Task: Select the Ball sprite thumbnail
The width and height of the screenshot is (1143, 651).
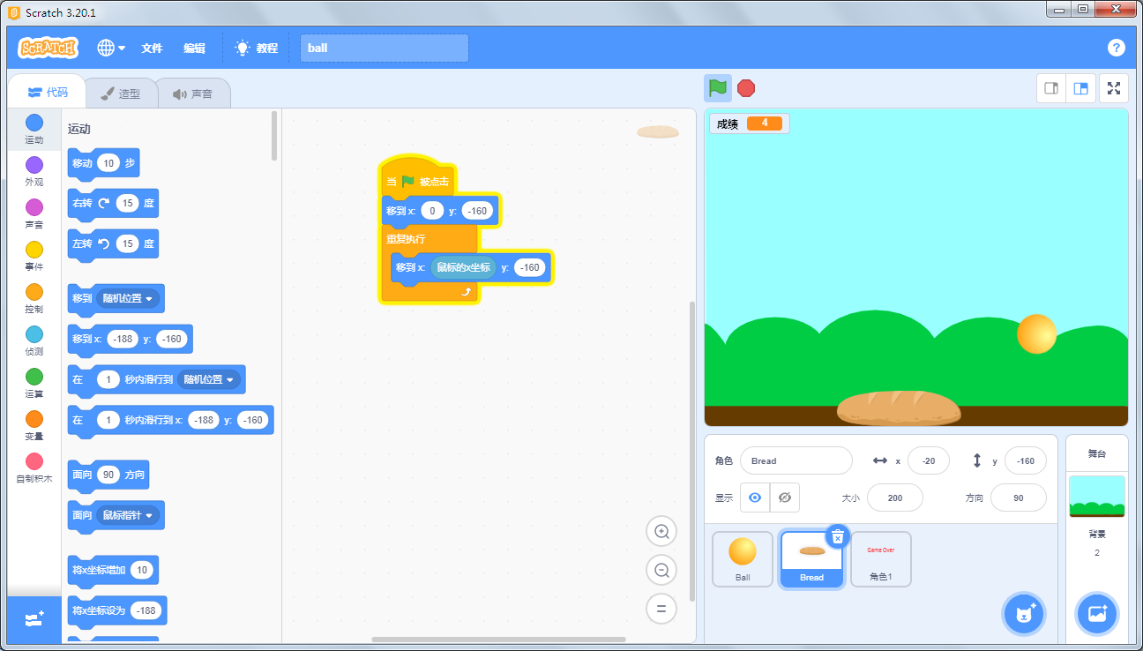Action: 743,558
